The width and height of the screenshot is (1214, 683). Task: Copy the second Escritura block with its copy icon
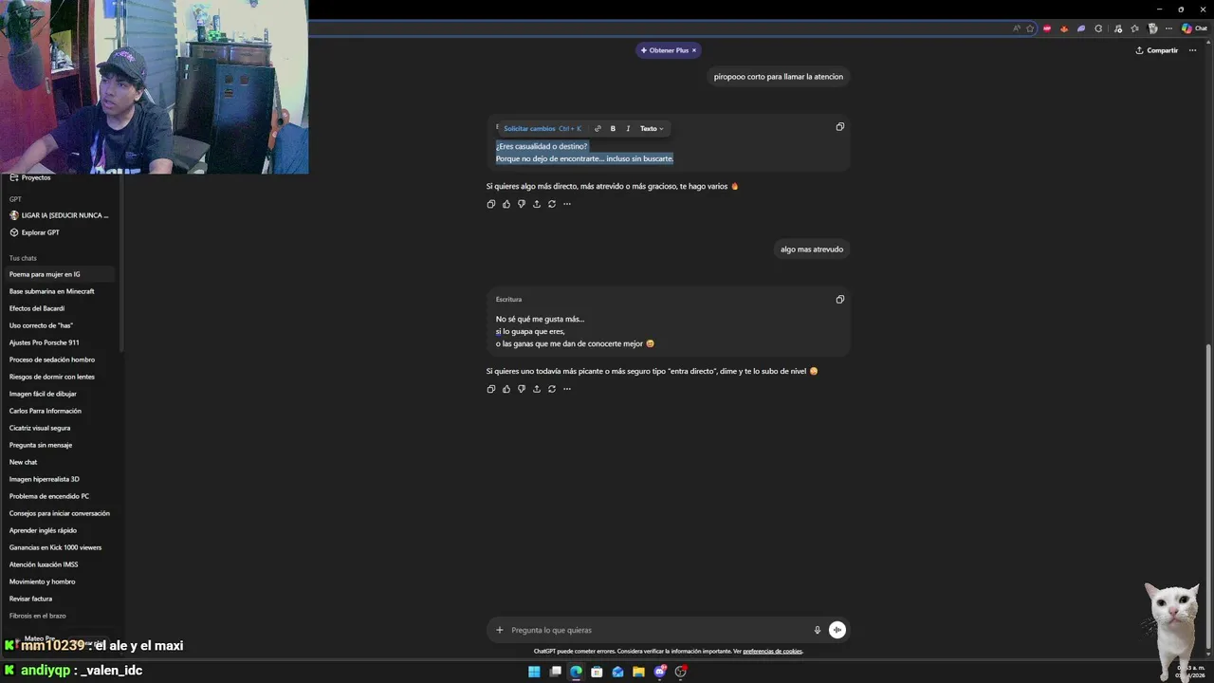click(x=839, y=300)
